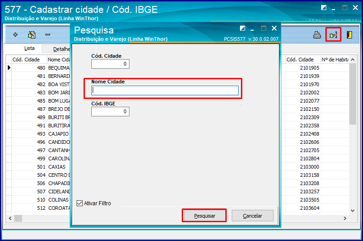Screen dimensions: 363x241
Task: Click the IBGE code cell 2101939
Action: point(303,76)
